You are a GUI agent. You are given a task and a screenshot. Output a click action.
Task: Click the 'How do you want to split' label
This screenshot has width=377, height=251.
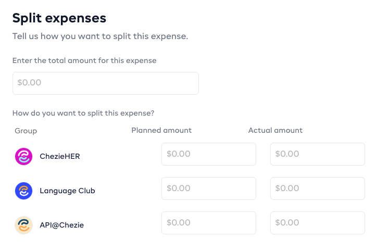click(83, 113)
